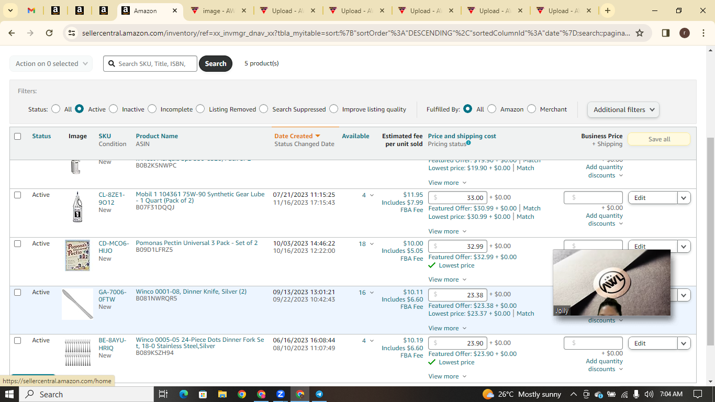Select the 'Inactive' status filter

[x=114, y=109]
